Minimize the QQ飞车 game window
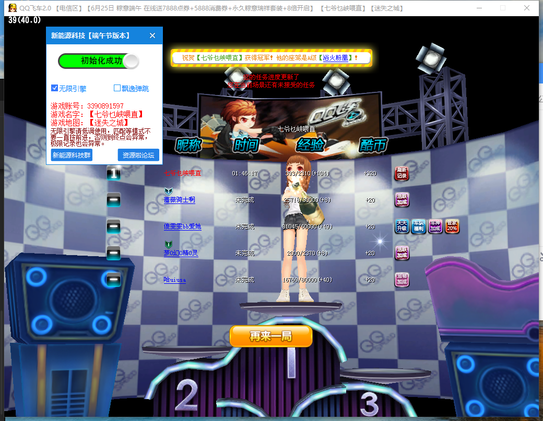This screenshot has width=543, height=421. pyautogui.click(x=479, y=8)
